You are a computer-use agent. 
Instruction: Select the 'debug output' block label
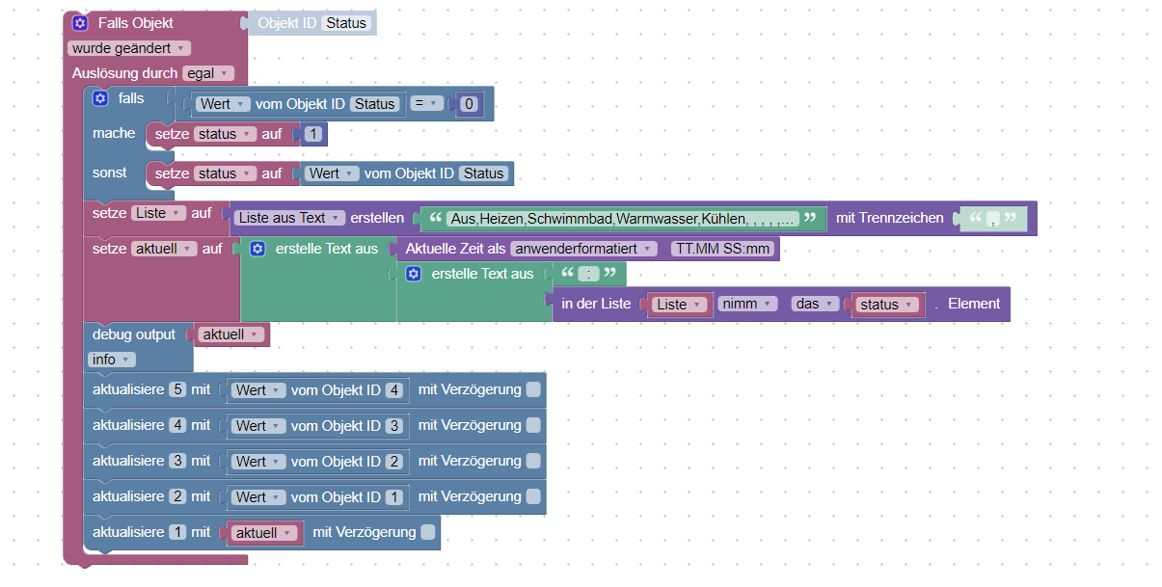pyautogui.click(x=134, y=334)
